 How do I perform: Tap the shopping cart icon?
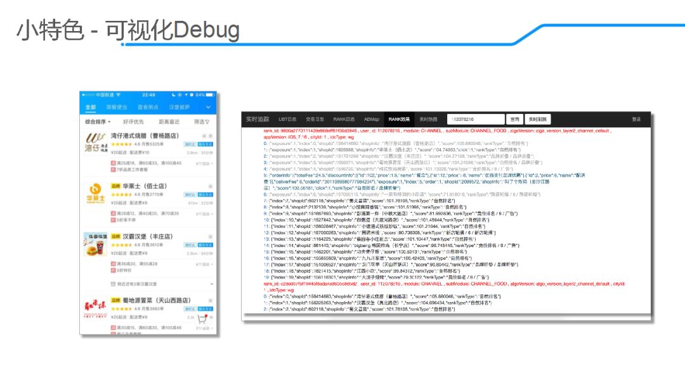click(x=202, y=319)
